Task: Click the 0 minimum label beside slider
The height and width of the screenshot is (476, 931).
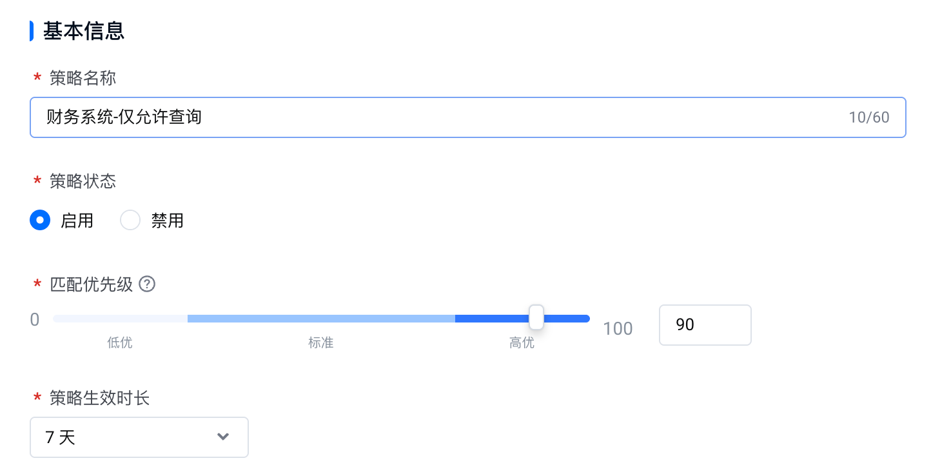Action: pos(35,319)
